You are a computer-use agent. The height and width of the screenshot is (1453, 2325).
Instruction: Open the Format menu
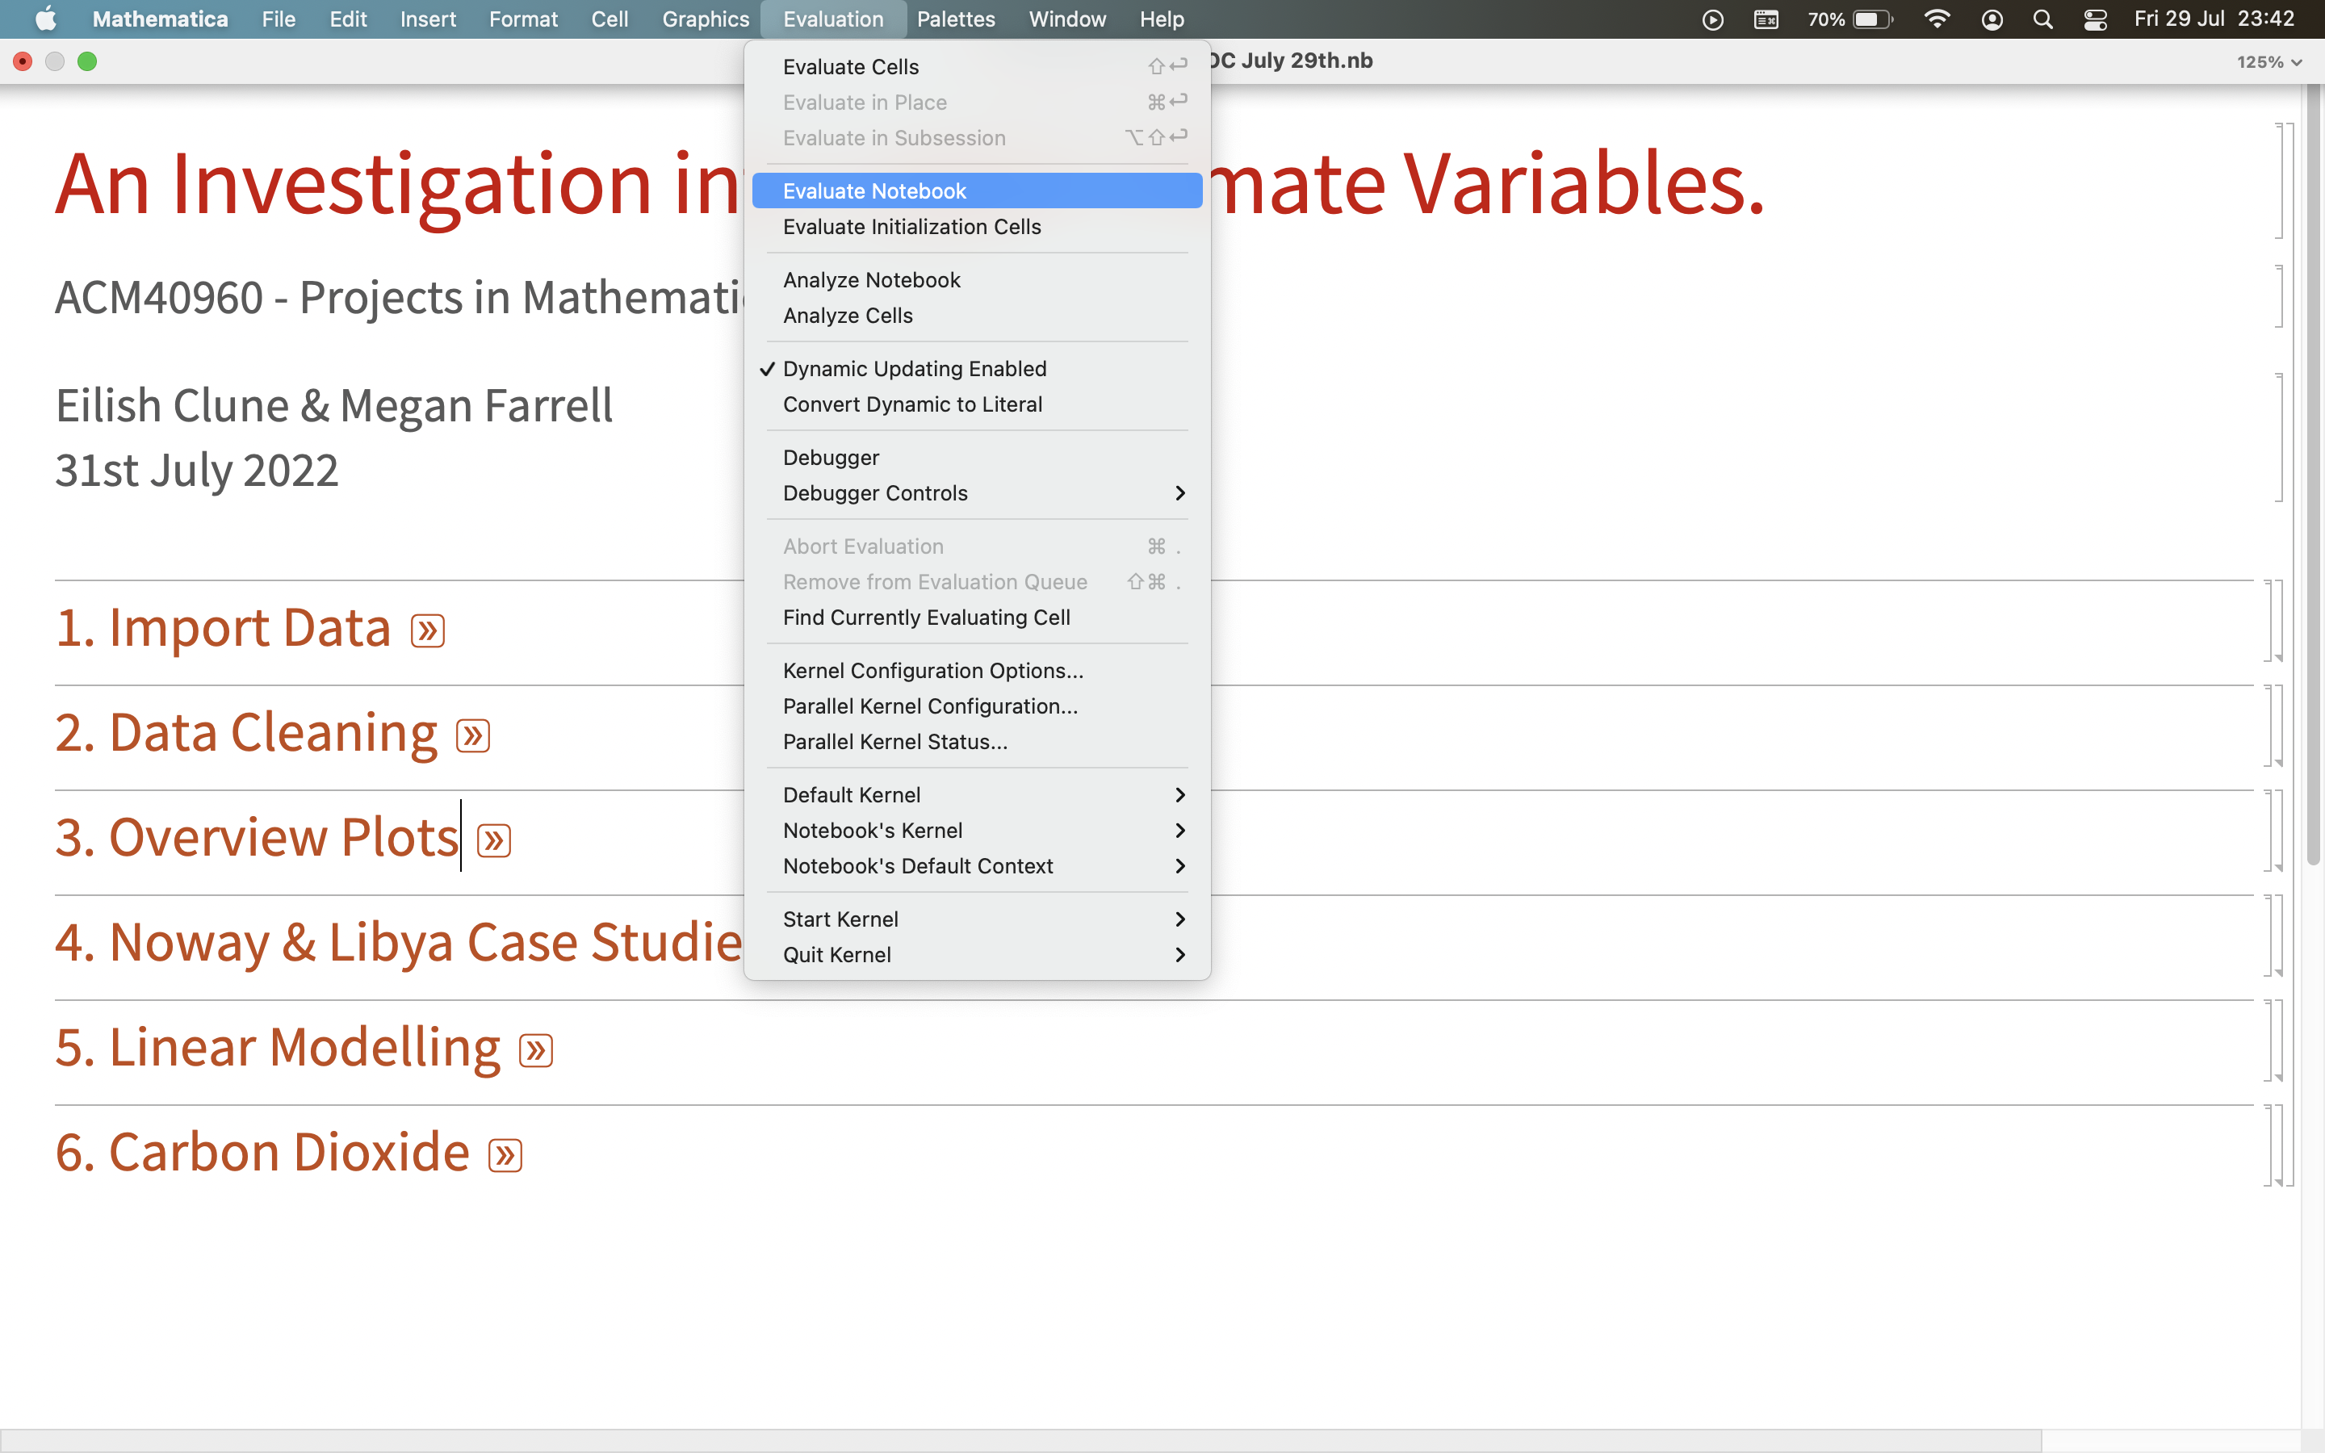(x=522, y=19)
